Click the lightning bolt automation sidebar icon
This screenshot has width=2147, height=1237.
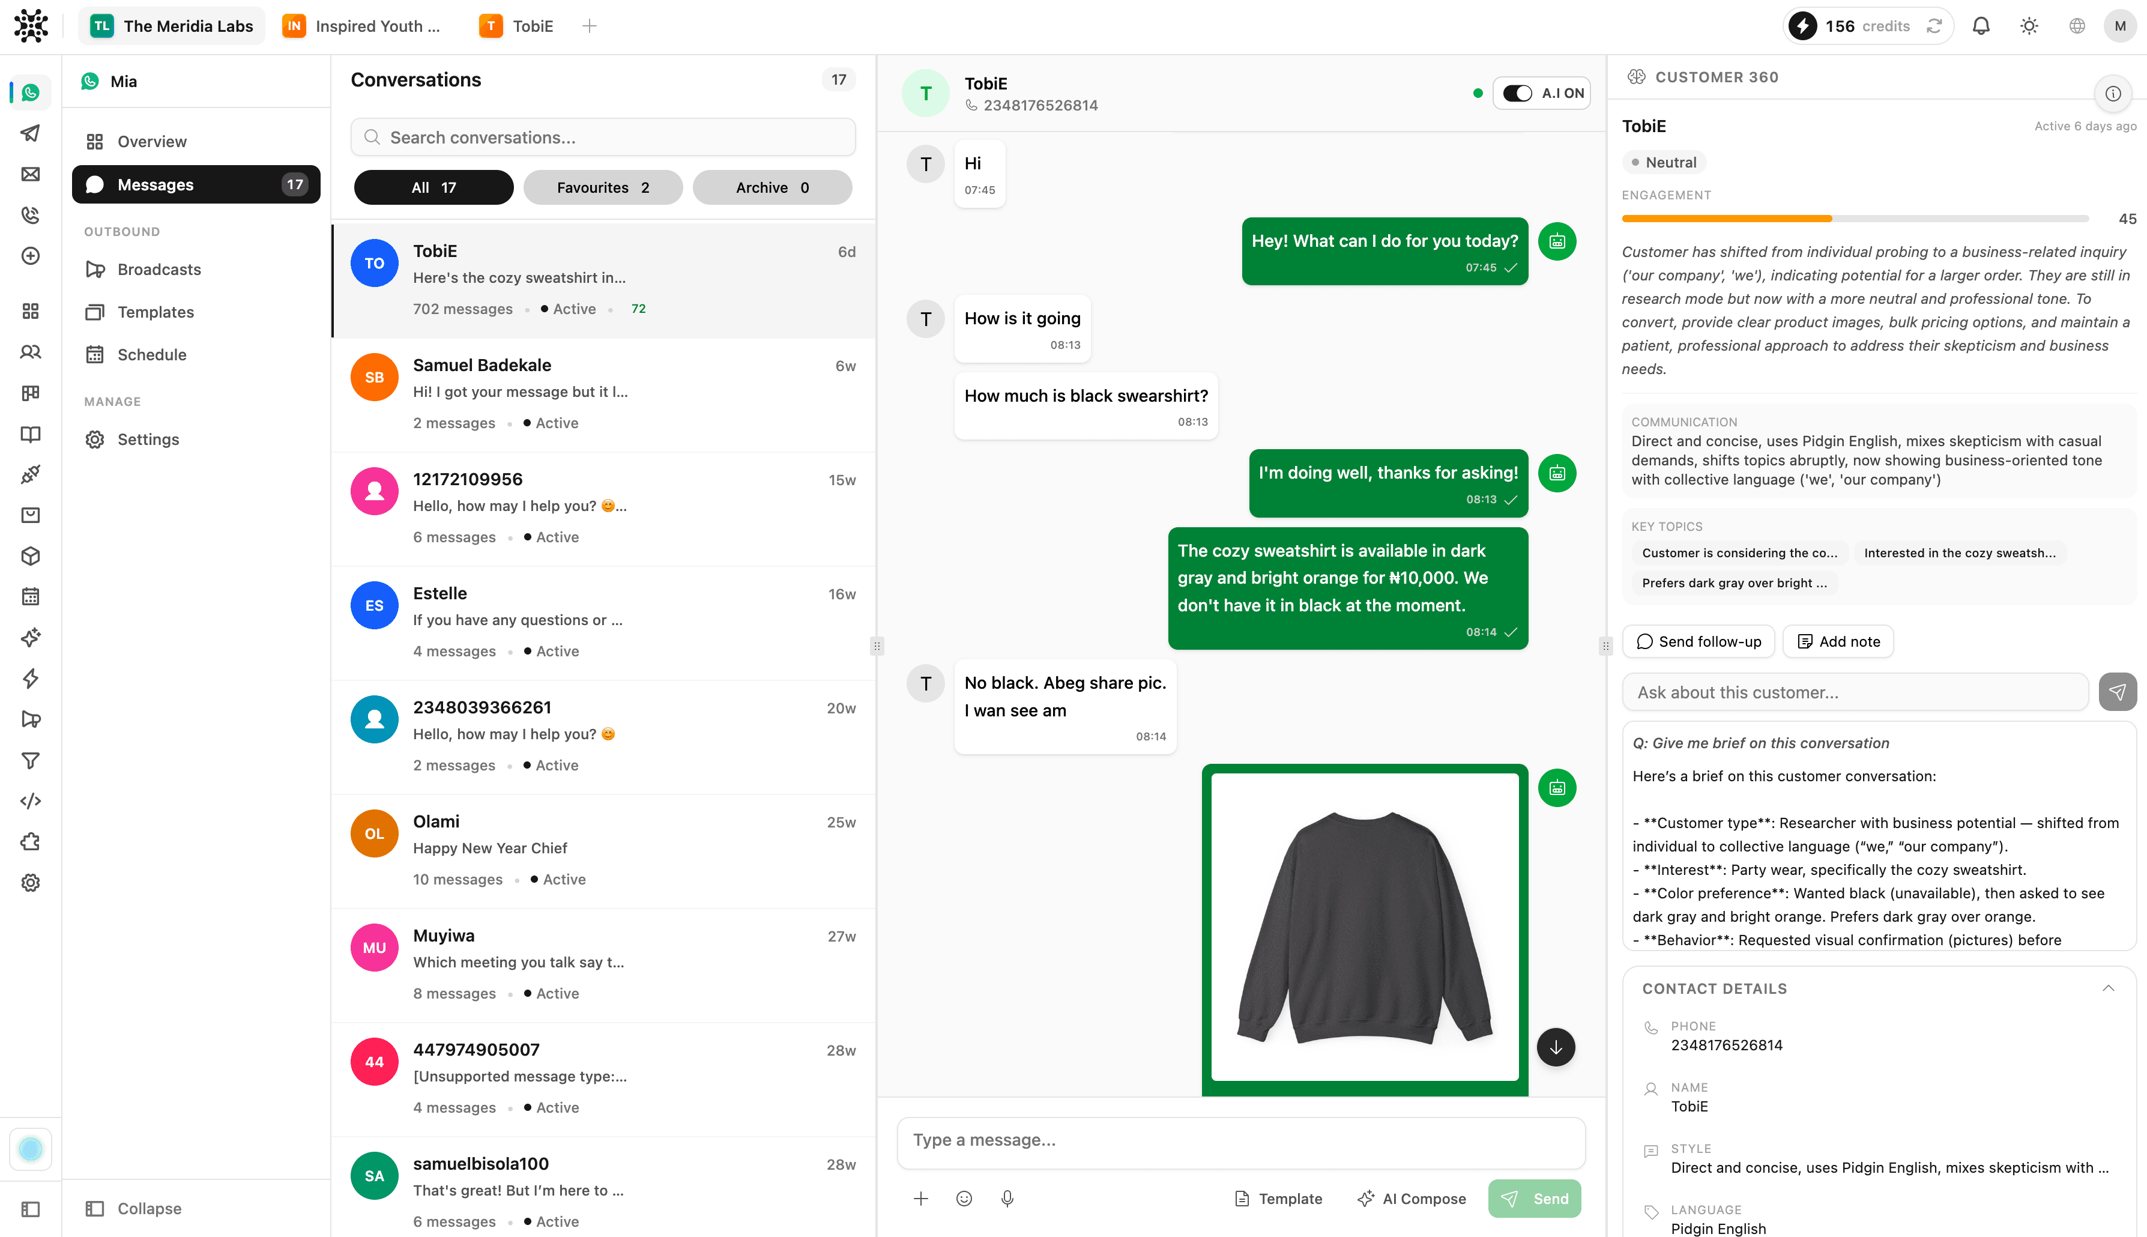pos(31,678)
